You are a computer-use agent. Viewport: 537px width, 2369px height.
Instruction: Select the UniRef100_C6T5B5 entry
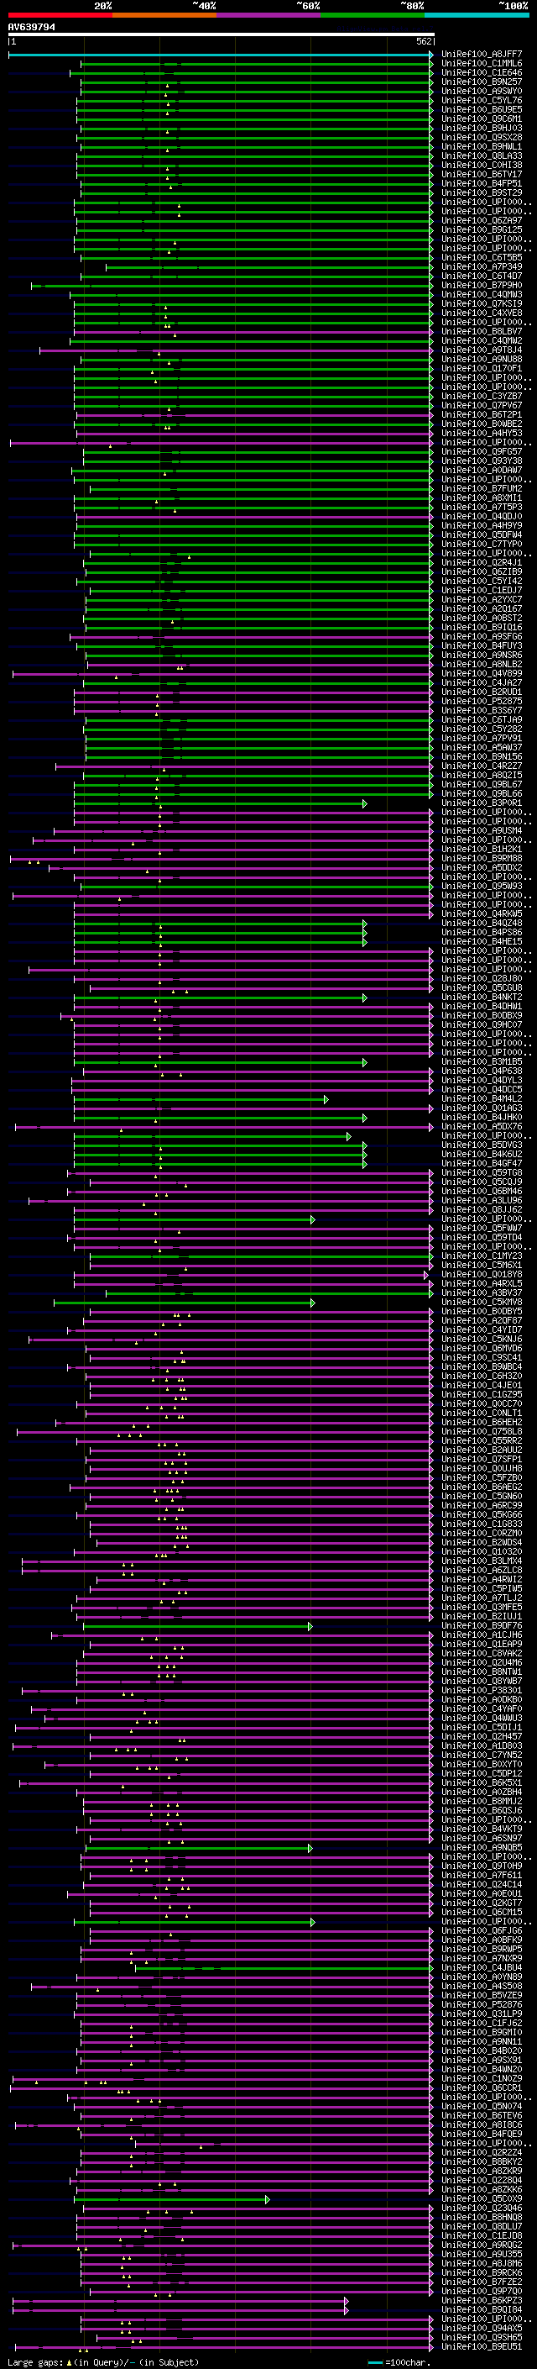point(482,259)
